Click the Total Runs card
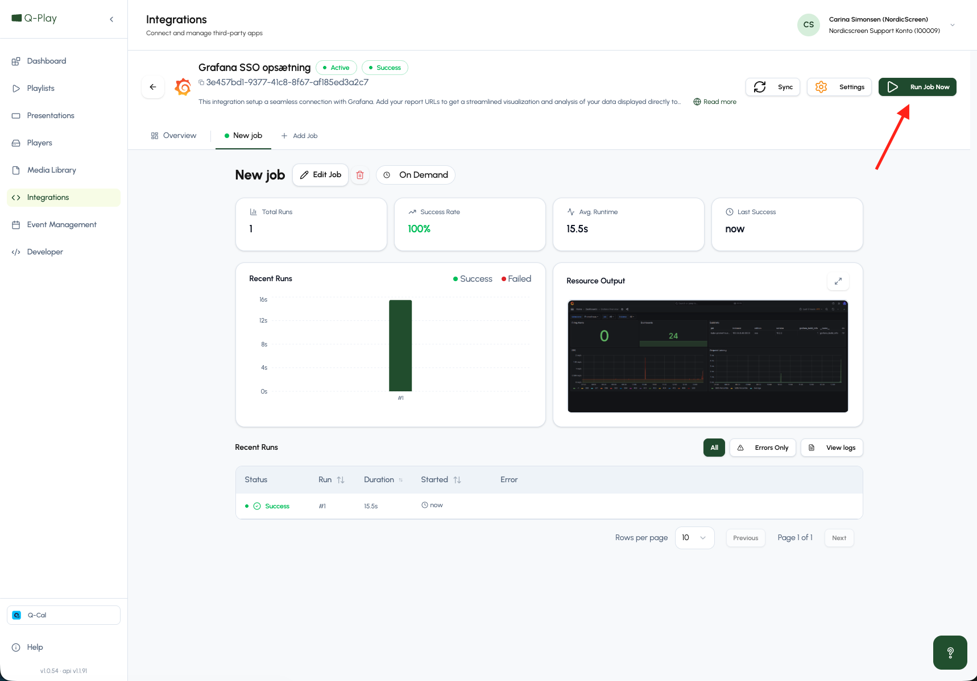 click(x=311, y=224)
